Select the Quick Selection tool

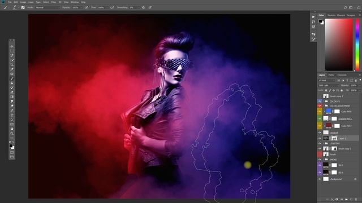tap(12, 60)
